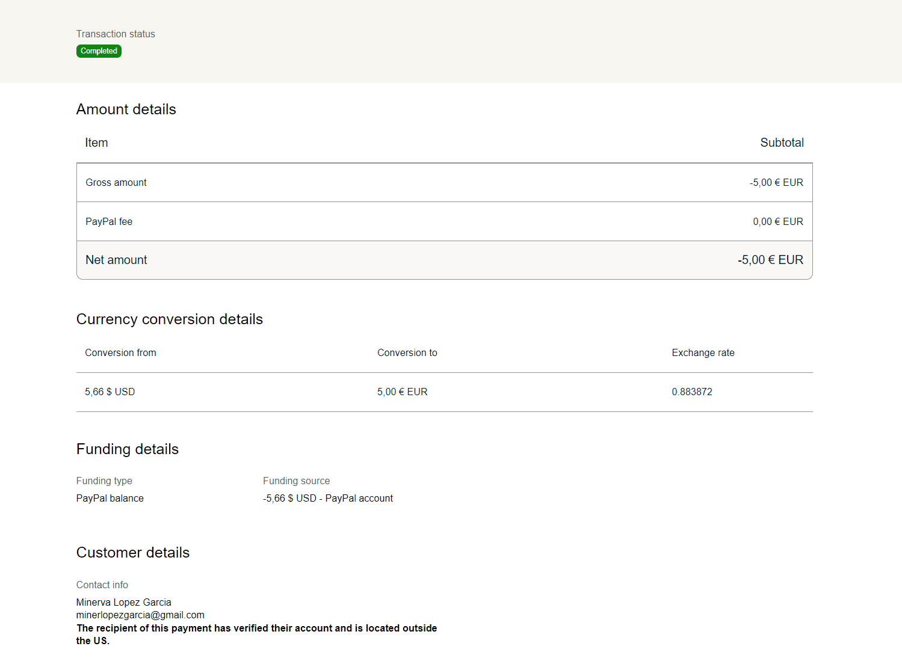Click the 5,66 $ USD conversion amount

pos(110,392)
